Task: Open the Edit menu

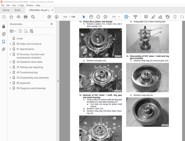Action: (x=8, y=5)
